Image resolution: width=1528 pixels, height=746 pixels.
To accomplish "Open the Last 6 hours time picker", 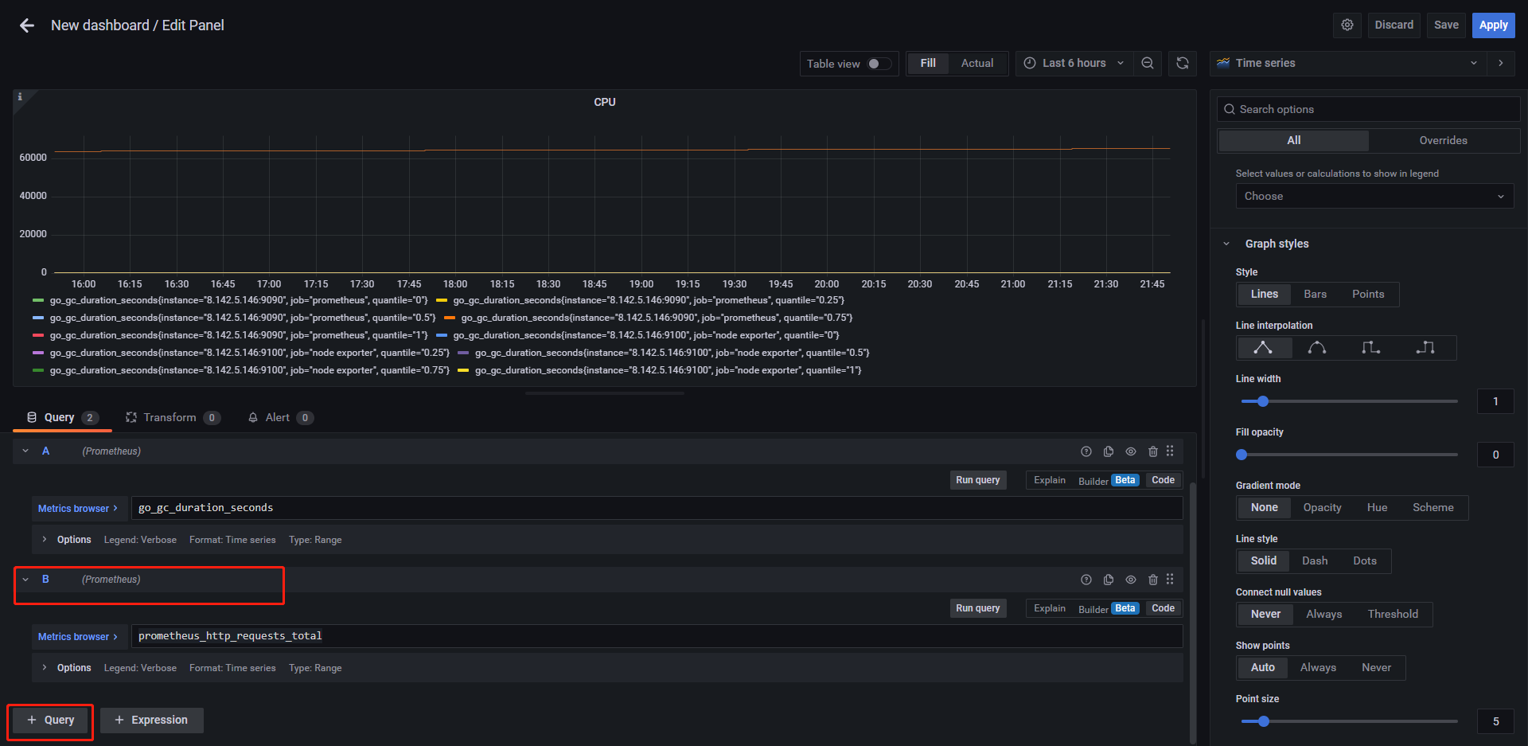I will 1073,63.
